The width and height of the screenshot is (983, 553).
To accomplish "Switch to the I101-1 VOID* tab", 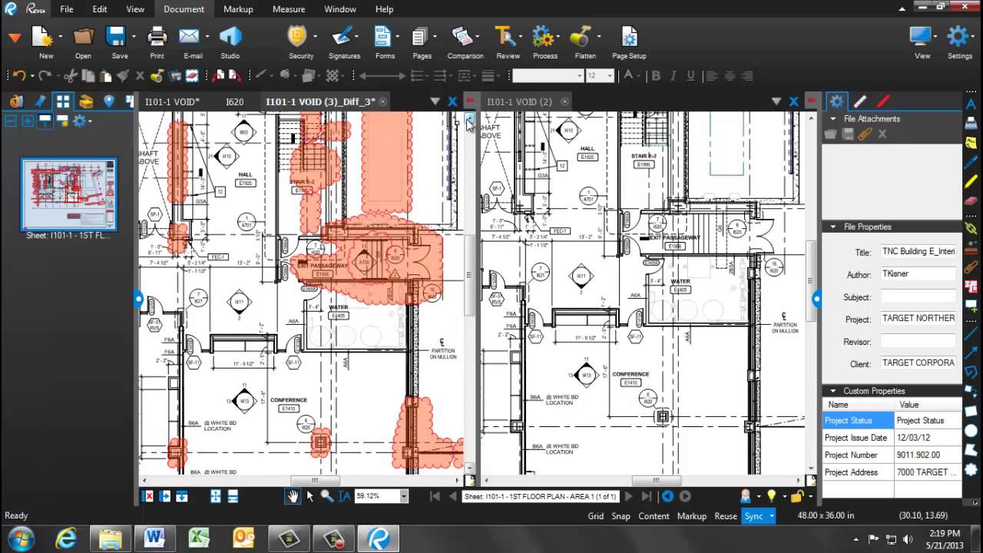I will [172, 101].
